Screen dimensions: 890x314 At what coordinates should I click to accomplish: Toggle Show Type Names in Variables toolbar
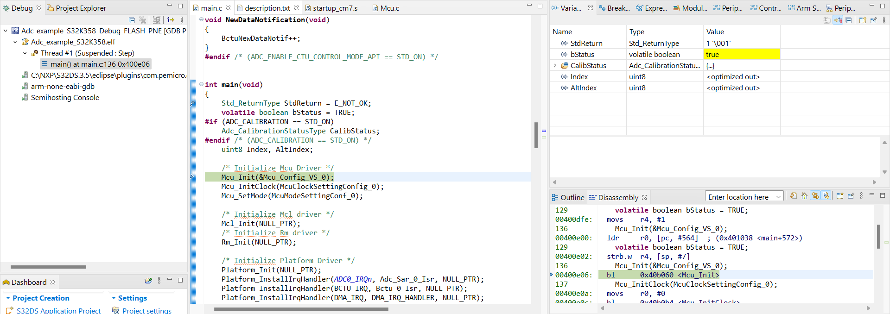[827, 20]
